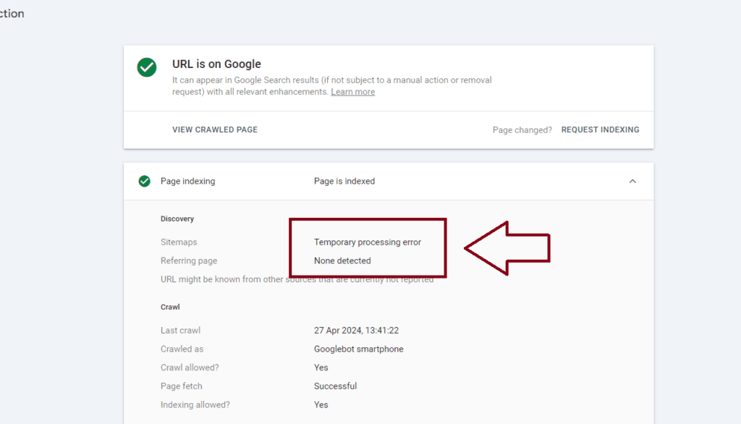The image size is (741, 424).
Task: Click the 'Indexing allowed?' label
Action: coord(195,405)
